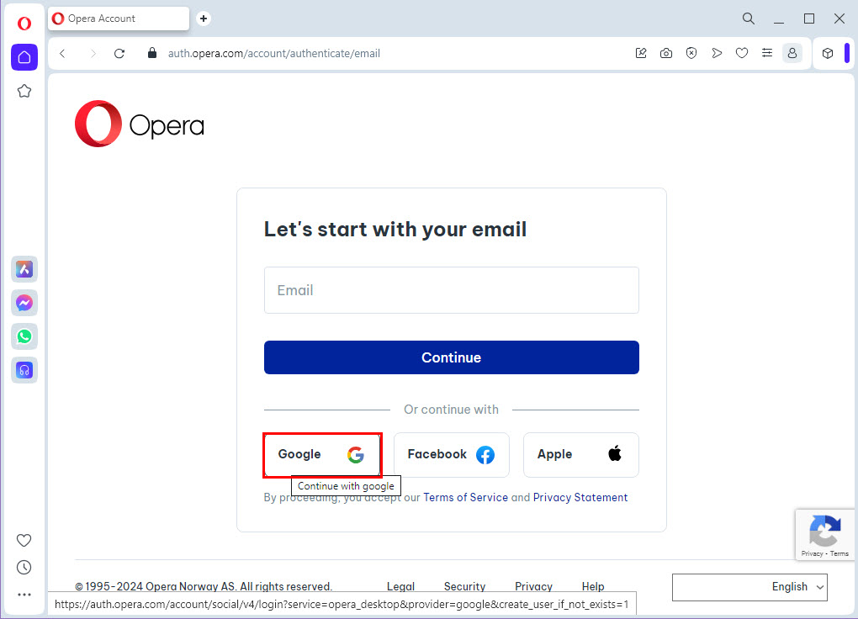This screenshot has height=619, width=858.
Task: Open the Opera main menu logo
Action: [24, 24]
